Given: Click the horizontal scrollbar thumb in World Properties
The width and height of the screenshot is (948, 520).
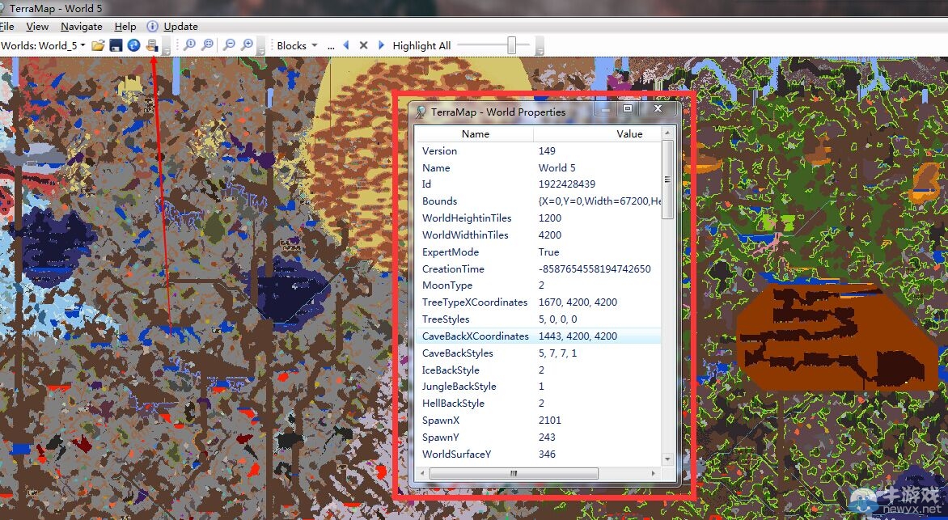Looking at the screenshot, I should point(514,473).
